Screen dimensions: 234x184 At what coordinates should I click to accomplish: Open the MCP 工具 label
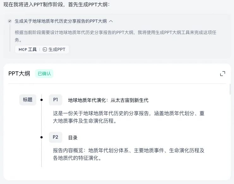27,49
